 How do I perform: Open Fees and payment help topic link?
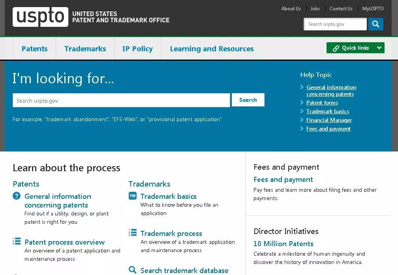pyautogui.click(x=329, y=129)
